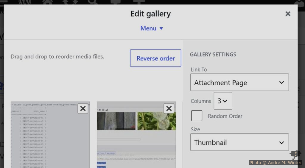Remove the SQL query screenshot from gallery
Image resolution: width=305 pixels, height=168 pixels.
click(83, 108)
